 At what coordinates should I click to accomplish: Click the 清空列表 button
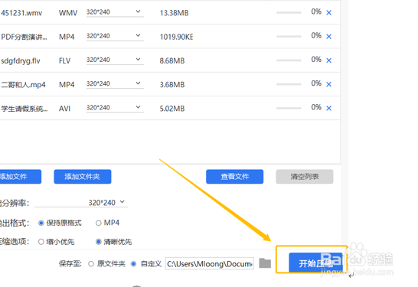coord(305,177)
